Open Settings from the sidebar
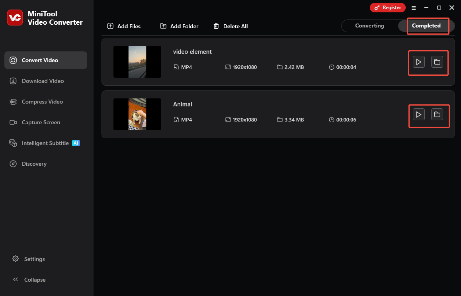461x296 pixels. tap(34, 259)
